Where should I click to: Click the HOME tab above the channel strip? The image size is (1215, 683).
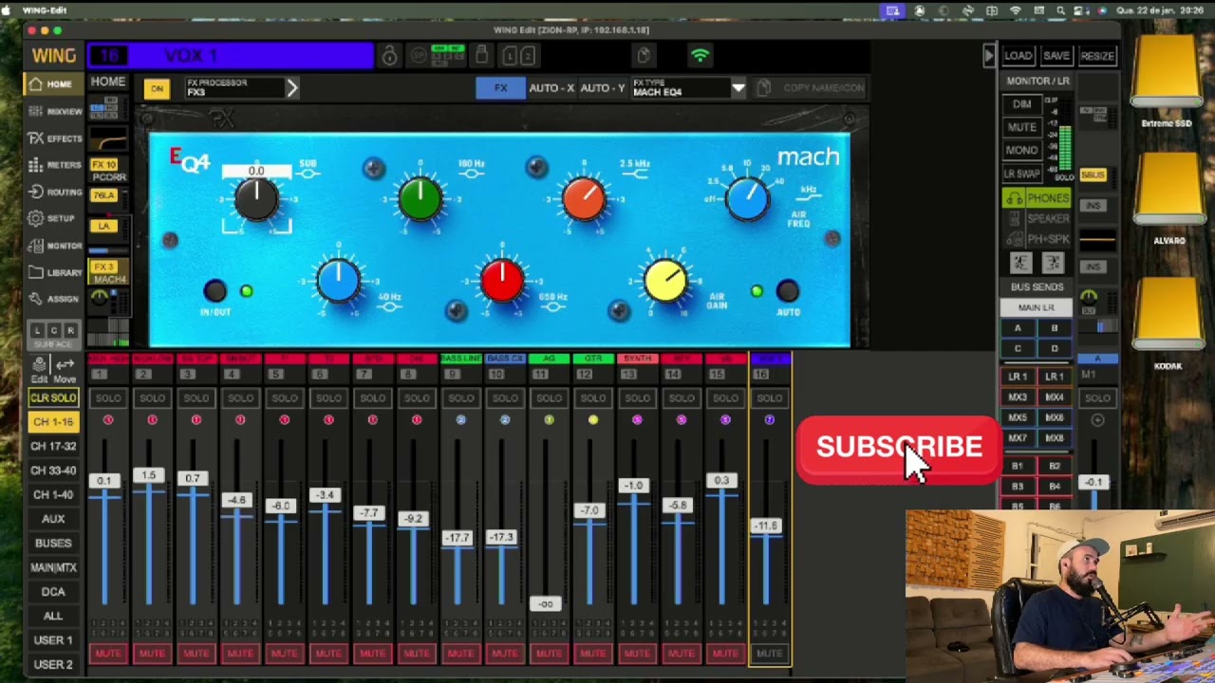(x=108, y=83)
